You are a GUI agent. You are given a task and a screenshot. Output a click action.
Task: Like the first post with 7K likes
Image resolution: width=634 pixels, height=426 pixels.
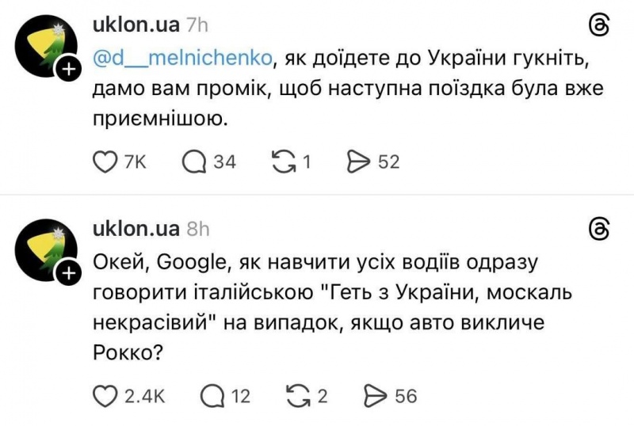coord(106,162)
